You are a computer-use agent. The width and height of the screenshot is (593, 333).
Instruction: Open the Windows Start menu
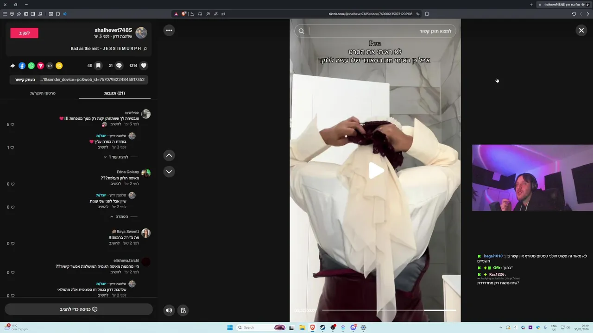[230, 327]
